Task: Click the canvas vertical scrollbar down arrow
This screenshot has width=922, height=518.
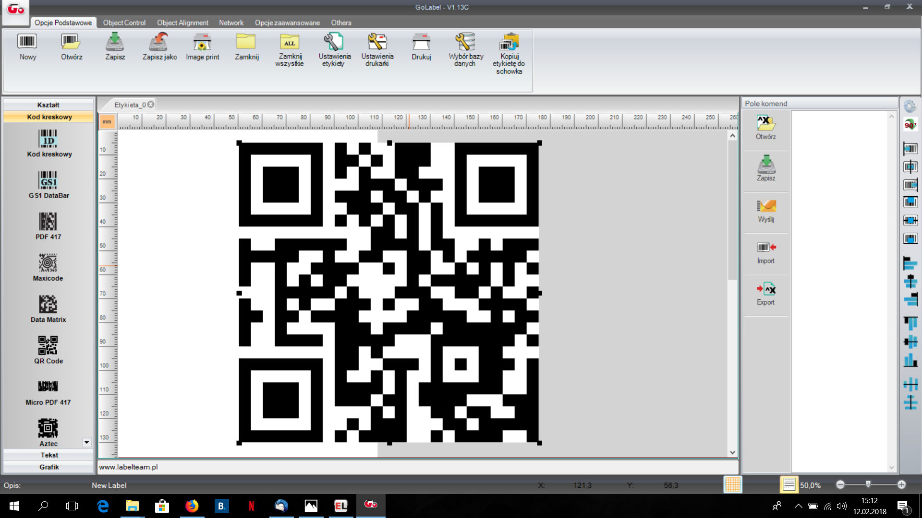Action: [732, 452]
